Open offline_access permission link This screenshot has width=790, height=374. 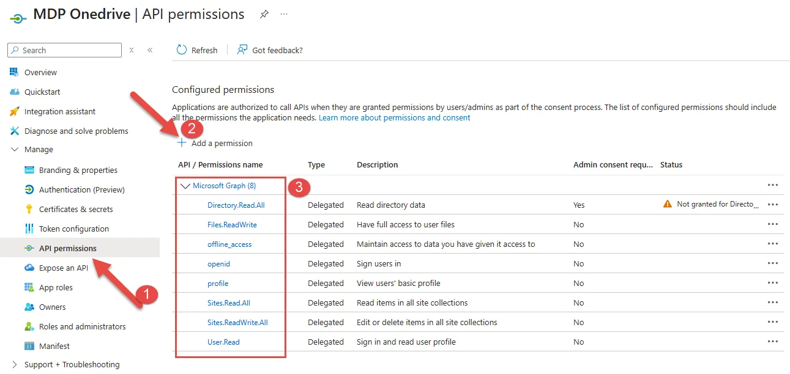[229, 244]
